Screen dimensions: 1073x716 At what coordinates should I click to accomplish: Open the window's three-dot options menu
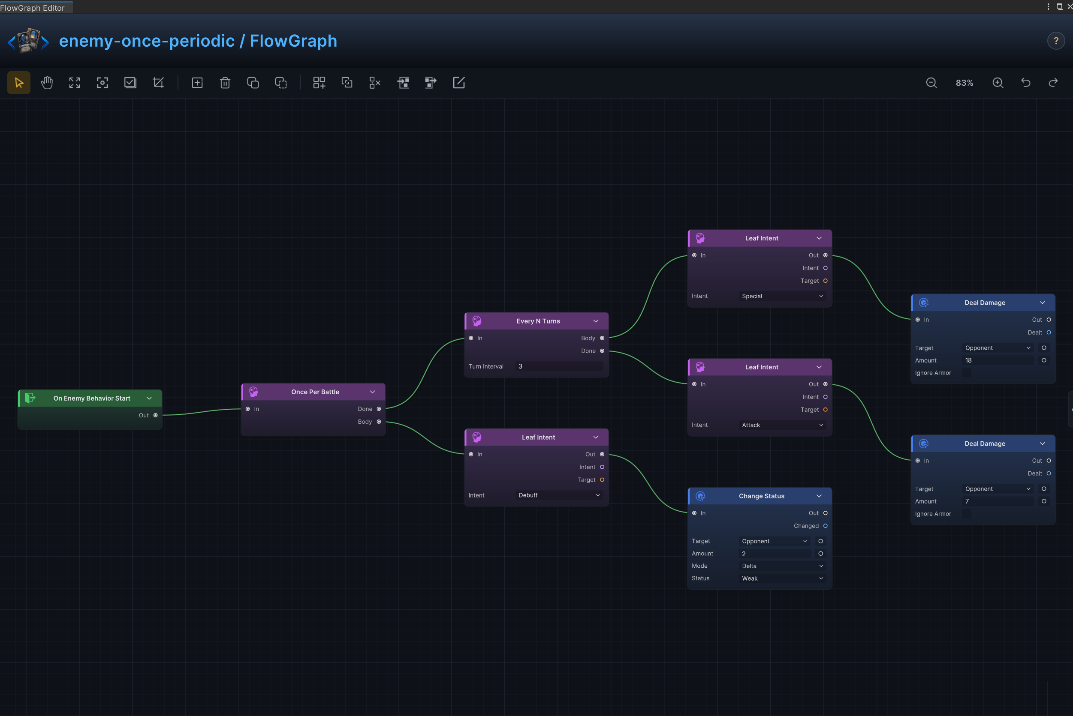click(x=1048, y=6)
